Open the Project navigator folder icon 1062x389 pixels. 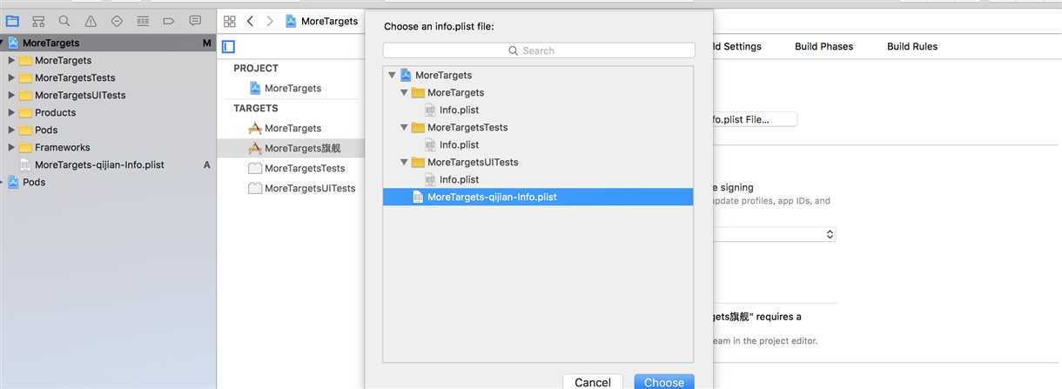12,20
